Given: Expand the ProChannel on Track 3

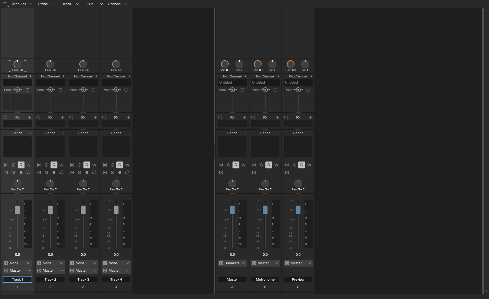Looking at the screenshot, I should pyautogui.click(x=96, y=76).
